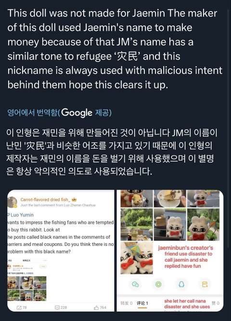View the two bunny dolls with bow ties photo
Screen dimensions: 231x321
point(137,258)
